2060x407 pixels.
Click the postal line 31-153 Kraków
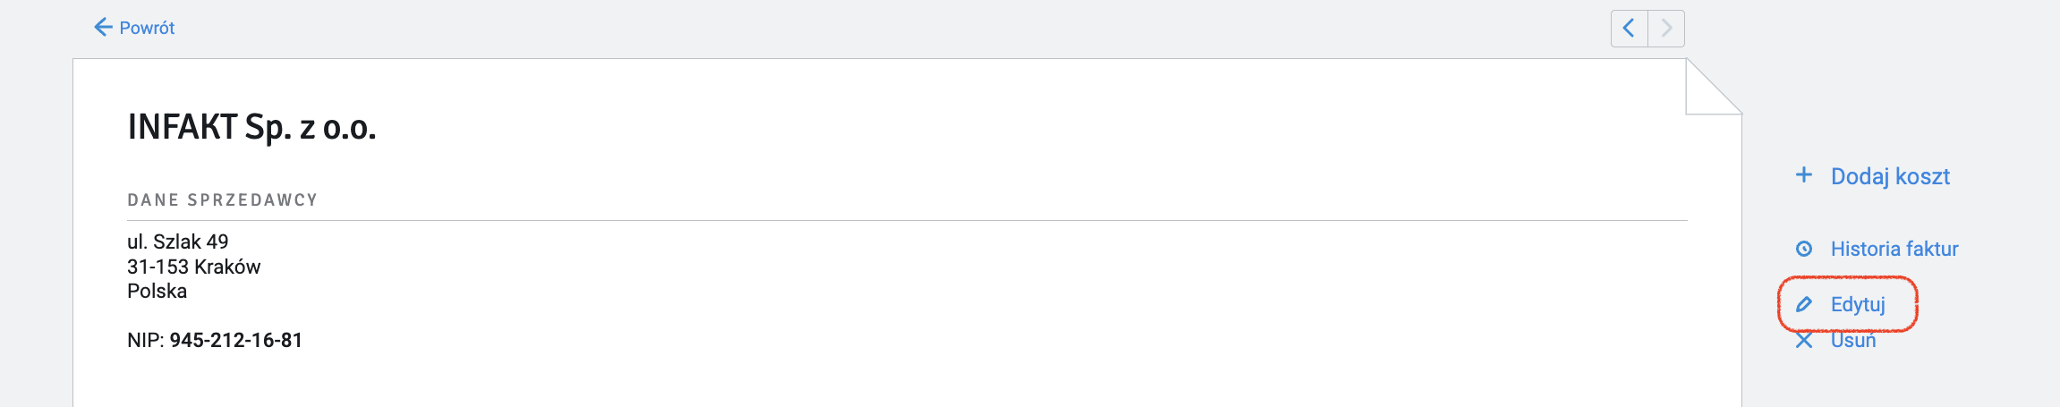(193, 267)
